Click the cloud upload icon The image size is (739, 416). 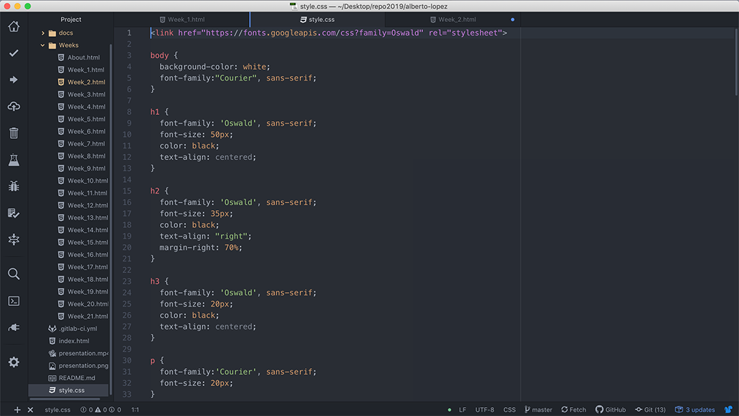[14, 107]
